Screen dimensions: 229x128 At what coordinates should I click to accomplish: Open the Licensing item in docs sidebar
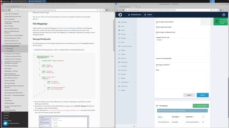pyautogui.click(x=6, y=116)
